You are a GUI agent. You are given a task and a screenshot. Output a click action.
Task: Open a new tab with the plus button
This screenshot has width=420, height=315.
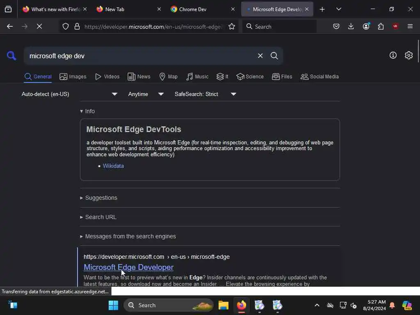(x=322, y=9)
